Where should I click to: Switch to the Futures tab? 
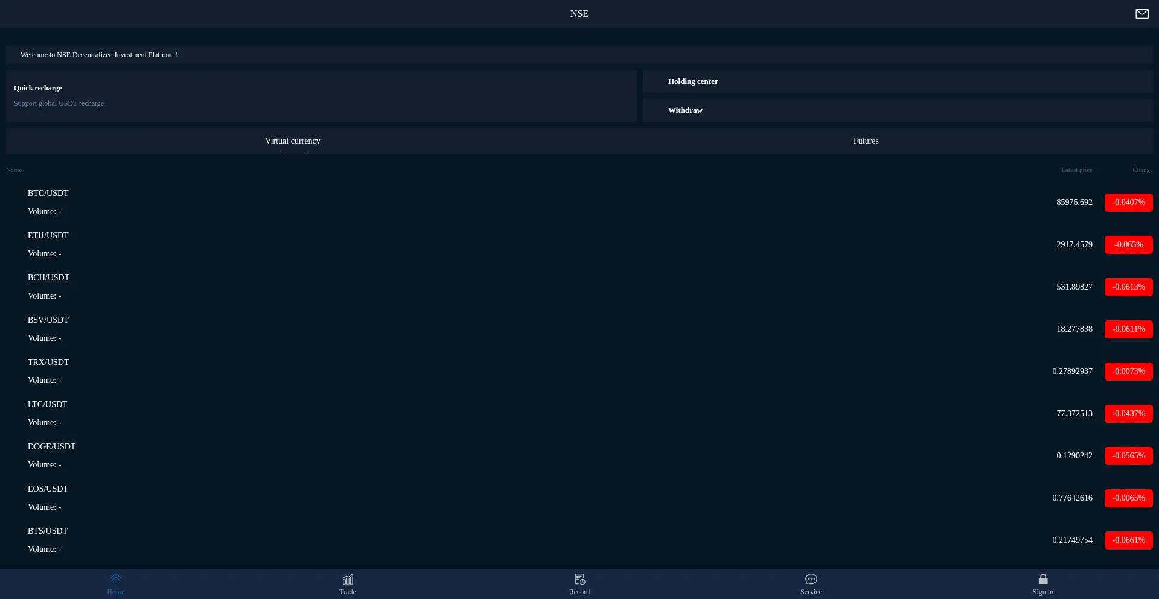click(866, 141)
